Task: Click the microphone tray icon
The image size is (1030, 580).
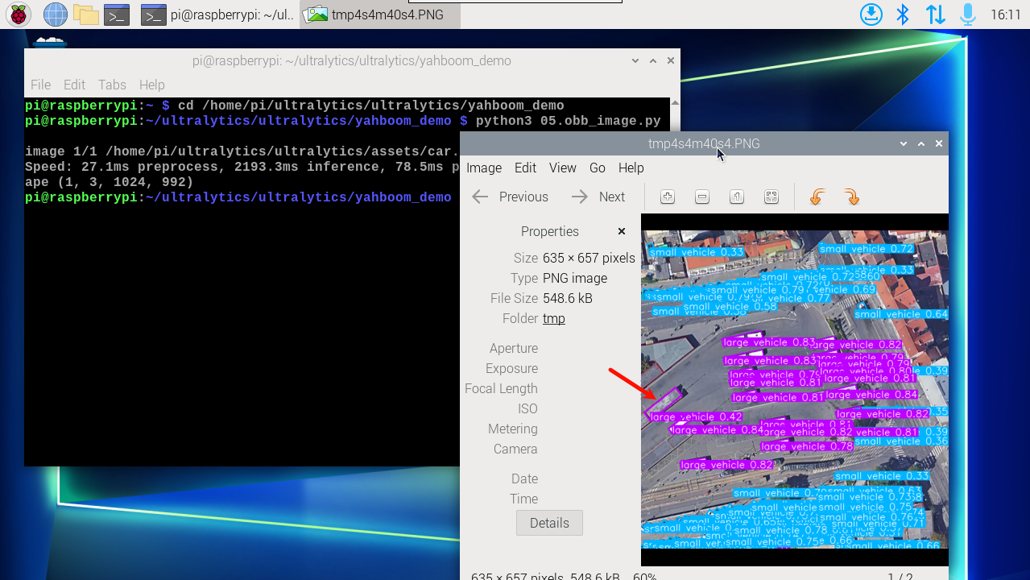Action: pyautogui.click(x=967, y=14)
